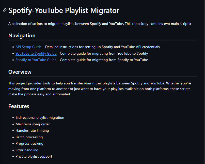Viewport: 205px width, 164px height.
Task: Click 'Private playlist support' list item
Action: tap(34, 156)
